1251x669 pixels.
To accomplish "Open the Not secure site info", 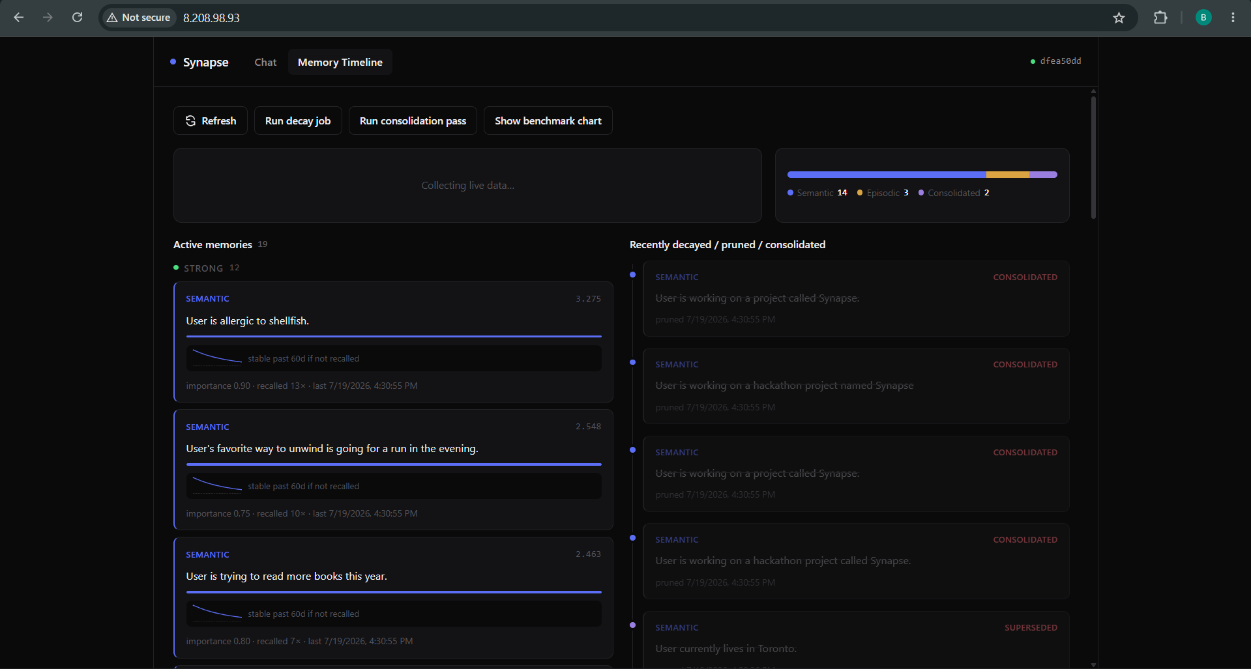I will (139, 18).
